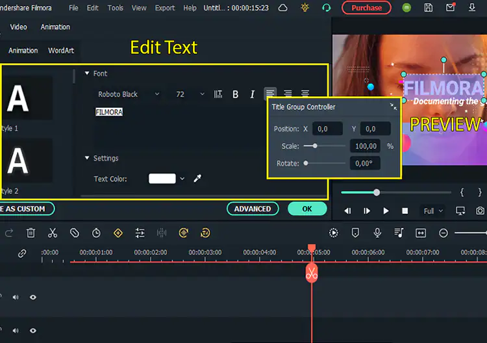Click the fullscreen monitor display icon

[x=460, y=210]
